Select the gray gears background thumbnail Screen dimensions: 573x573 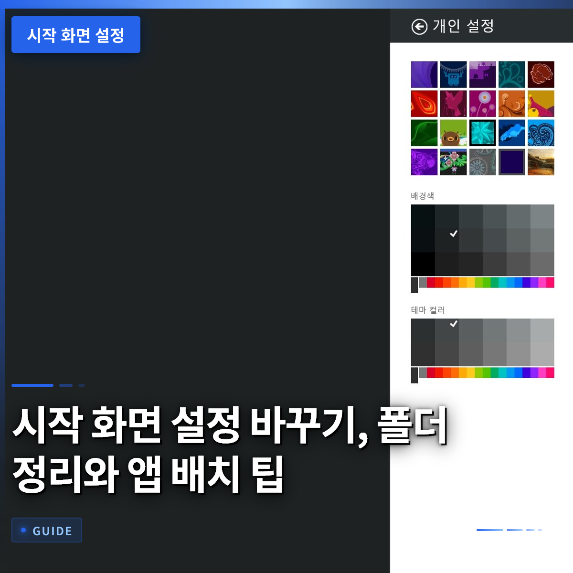(482, 162)
